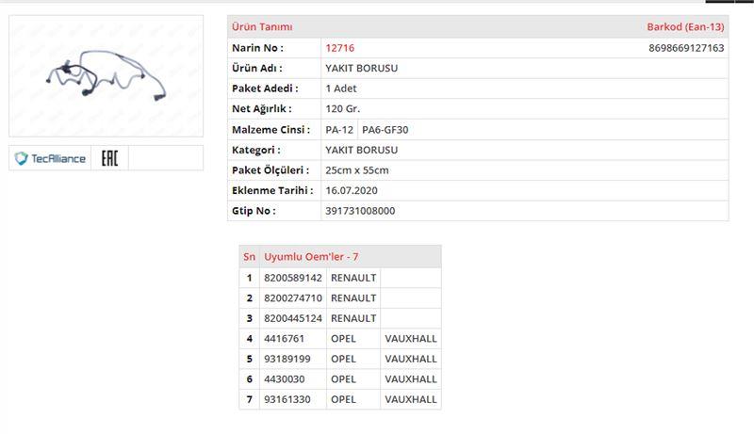Click OPEL in row 4430030
The height and width of the screenshot is (434, 754).
coord(343,378)
